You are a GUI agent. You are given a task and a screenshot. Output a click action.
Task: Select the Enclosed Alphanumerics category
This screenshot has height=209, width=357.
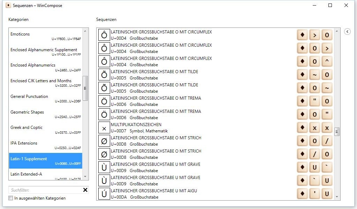[x=46, y=67]
